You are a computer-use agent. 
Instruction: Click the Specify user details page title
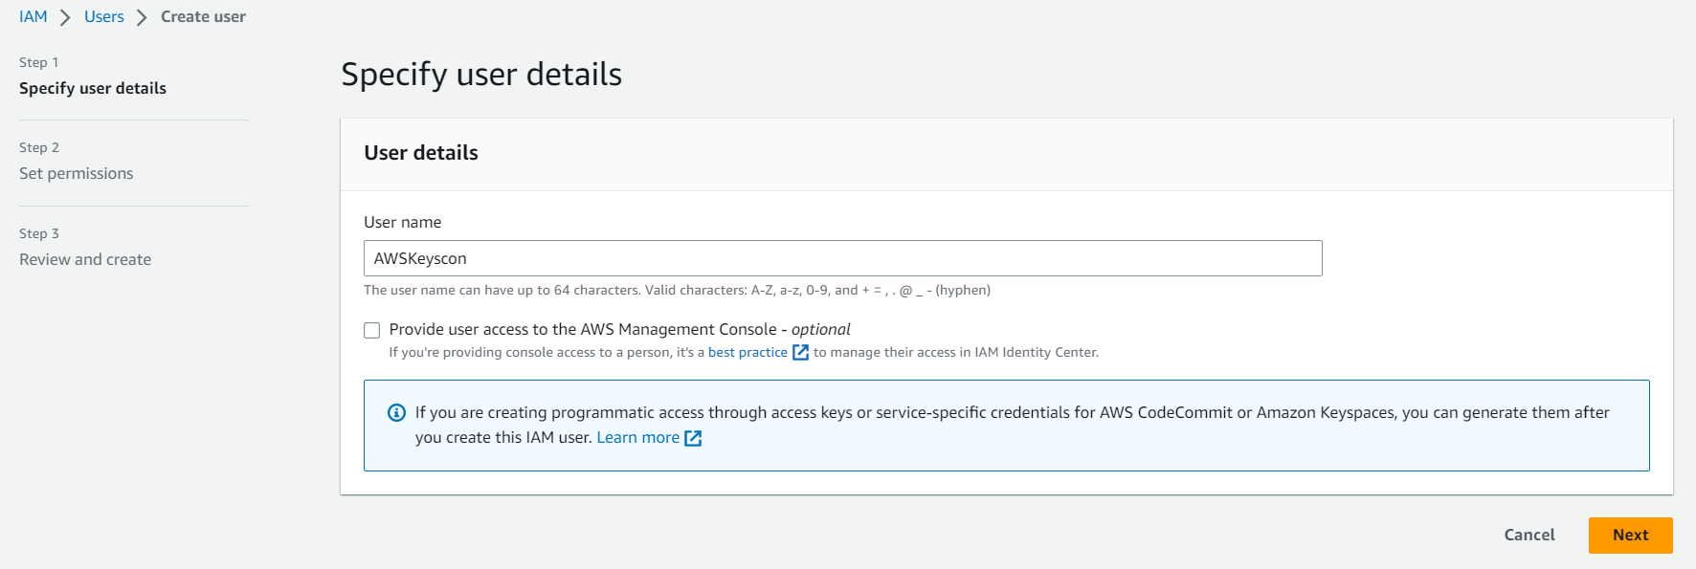(x=481, y=75)
